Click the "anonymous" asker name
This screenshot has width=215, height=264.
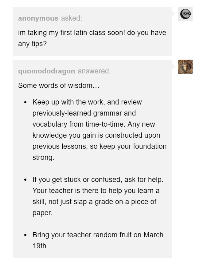(38, 18)
